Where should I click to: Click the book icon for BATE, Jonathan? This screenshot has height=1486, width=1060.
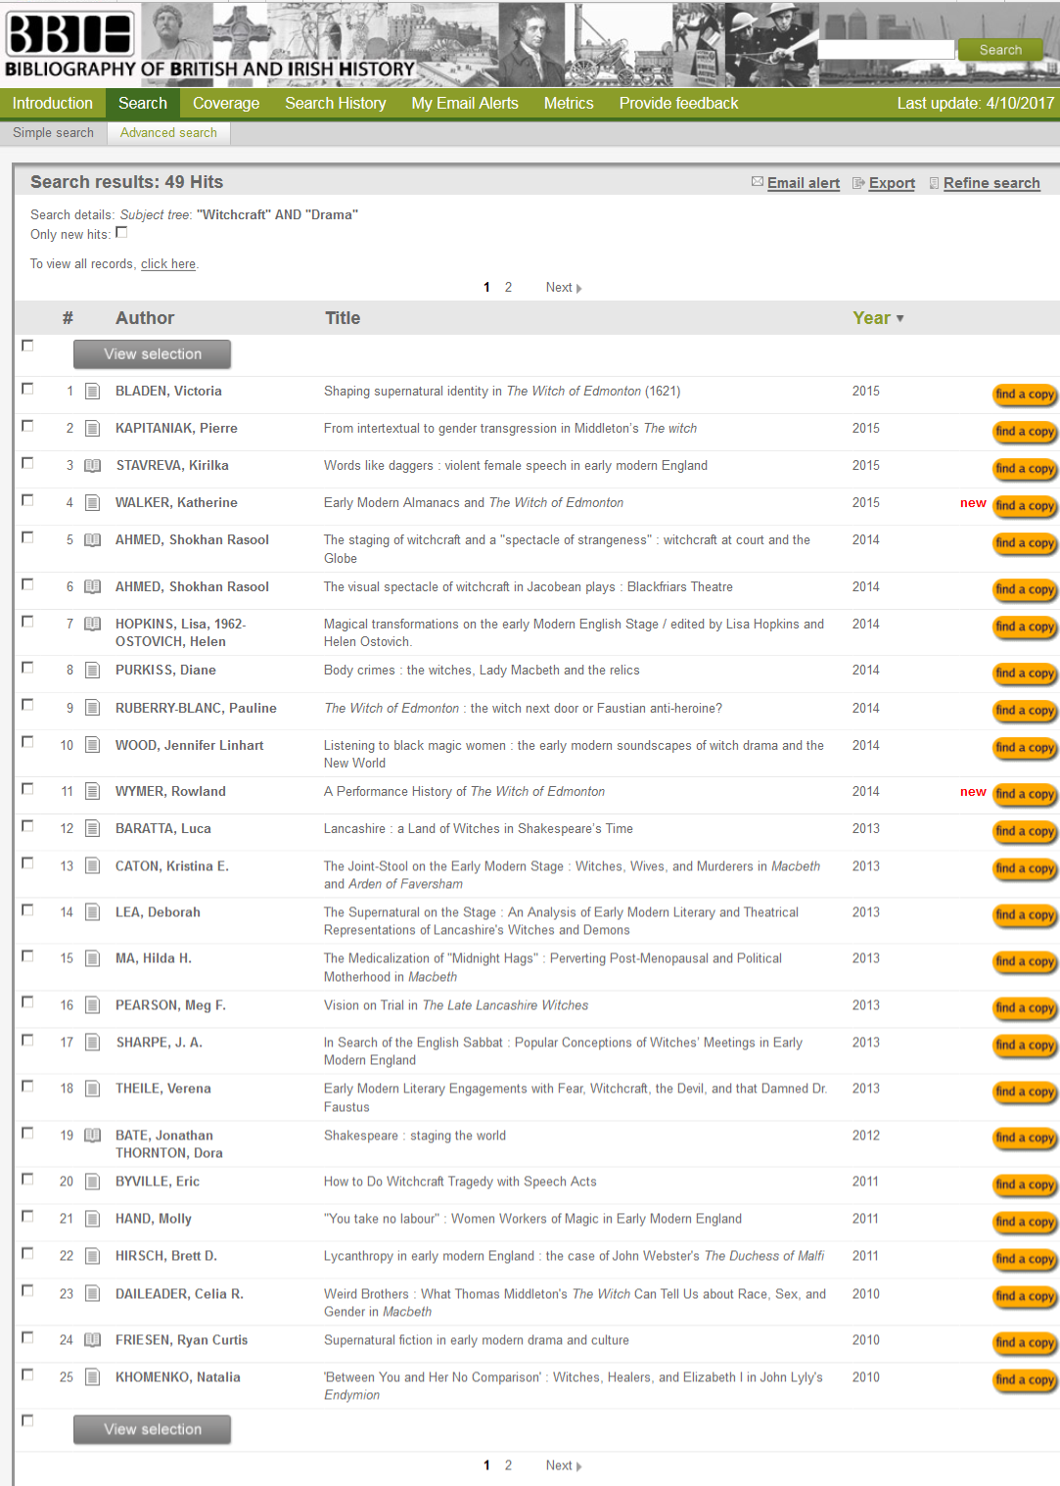pyautogui.click(x=93, y=1136)
